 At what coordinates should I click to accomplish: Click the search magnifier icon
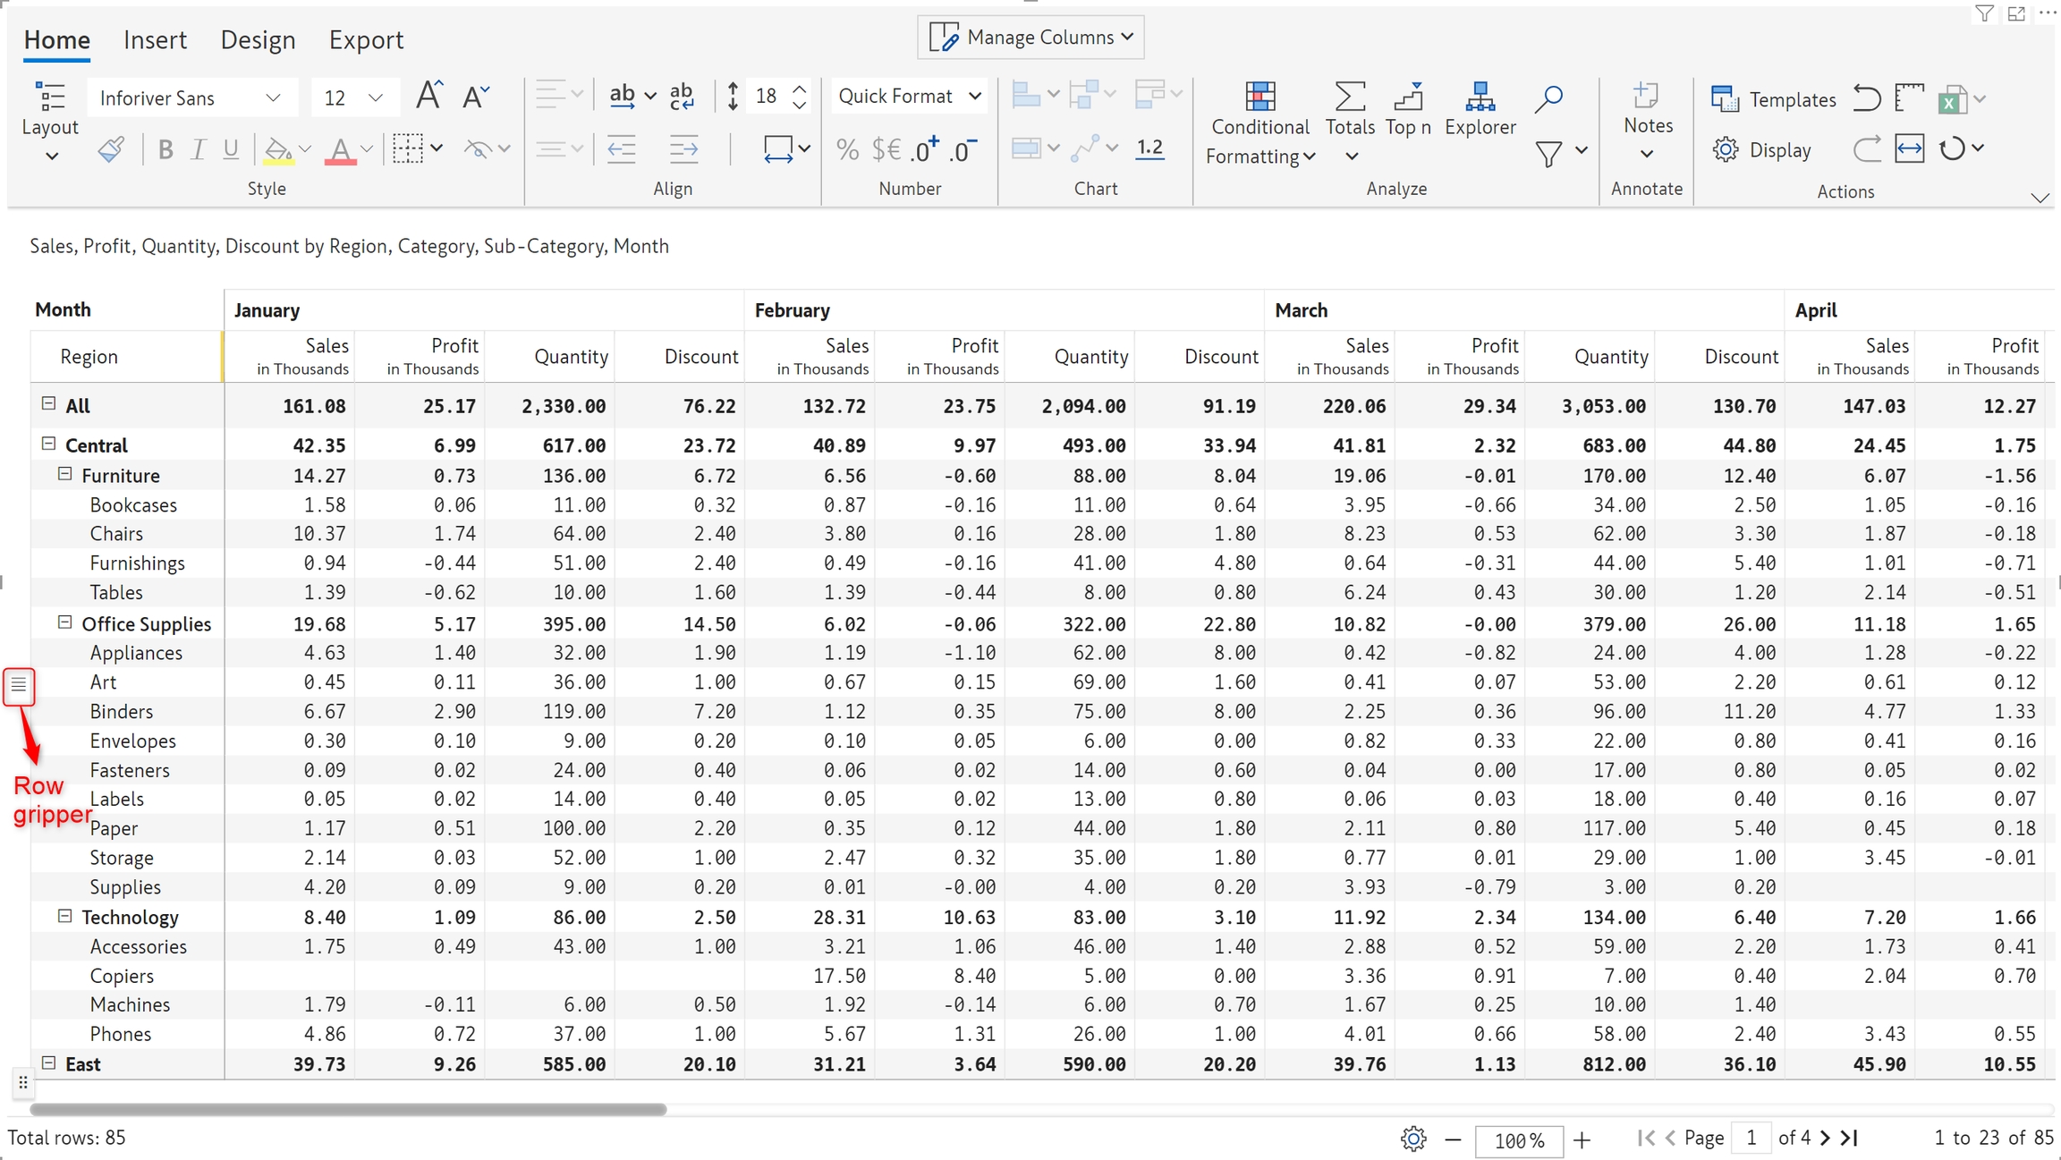click(1548, 98)
